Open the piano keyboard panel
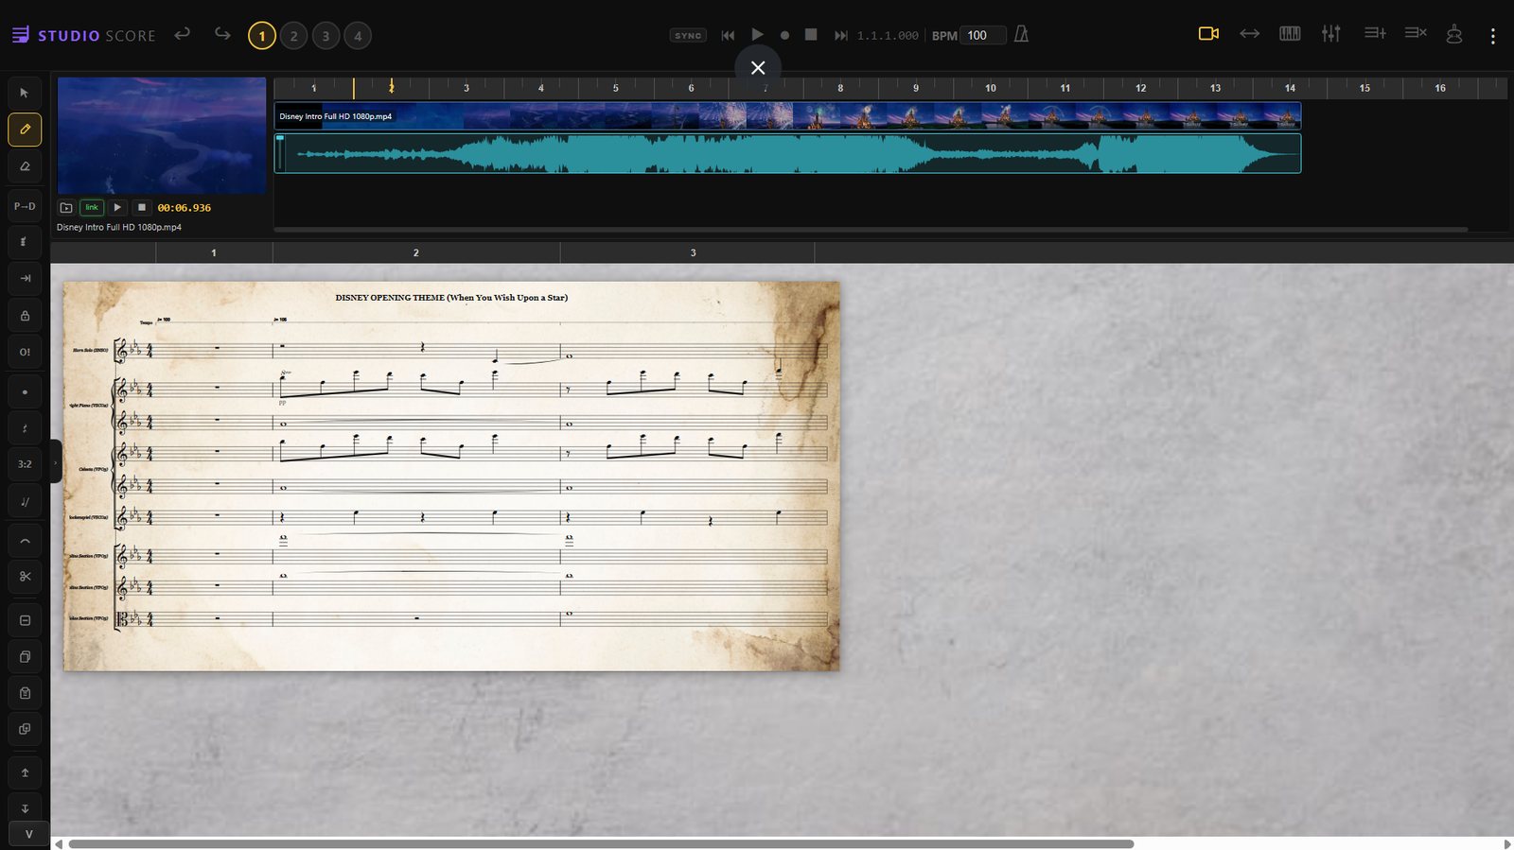 click(x=1290, y=33)
